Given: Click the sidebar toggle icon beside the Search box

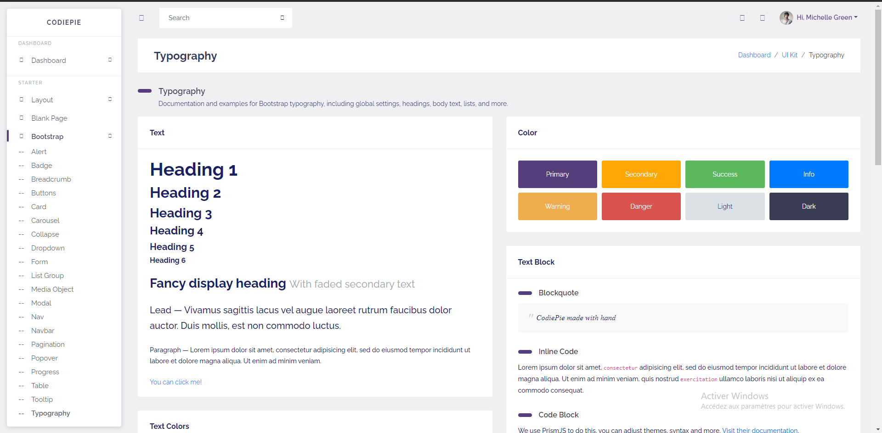Looking at the screenshot, I should click(x=141, y=18).
